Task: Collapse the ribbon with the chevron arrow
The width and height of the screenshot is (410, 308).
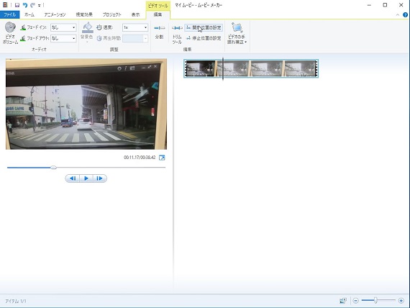Action: tap(398, 15)
